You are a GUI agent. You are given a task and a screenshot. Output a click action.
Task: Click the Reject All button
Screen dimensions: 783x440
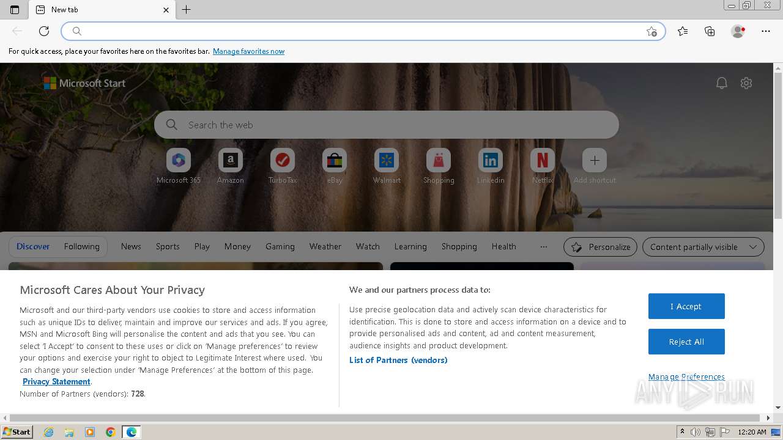tap(686, 342)
